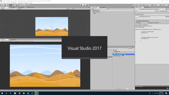Open Chrome from the taskbar
Image resolution: width=169 pixels, height=95 pixels.
24,93
